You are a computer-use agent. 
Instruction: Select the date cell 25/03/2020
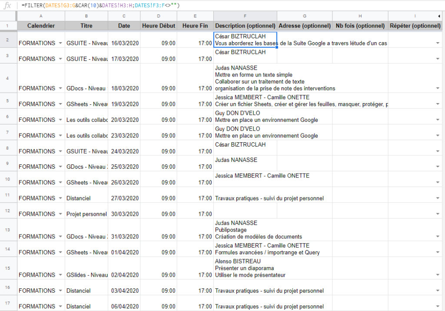(x=124, y=163)
